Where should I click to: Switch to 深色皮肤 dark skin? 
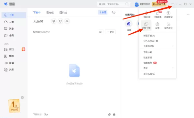tap(168, 26)
